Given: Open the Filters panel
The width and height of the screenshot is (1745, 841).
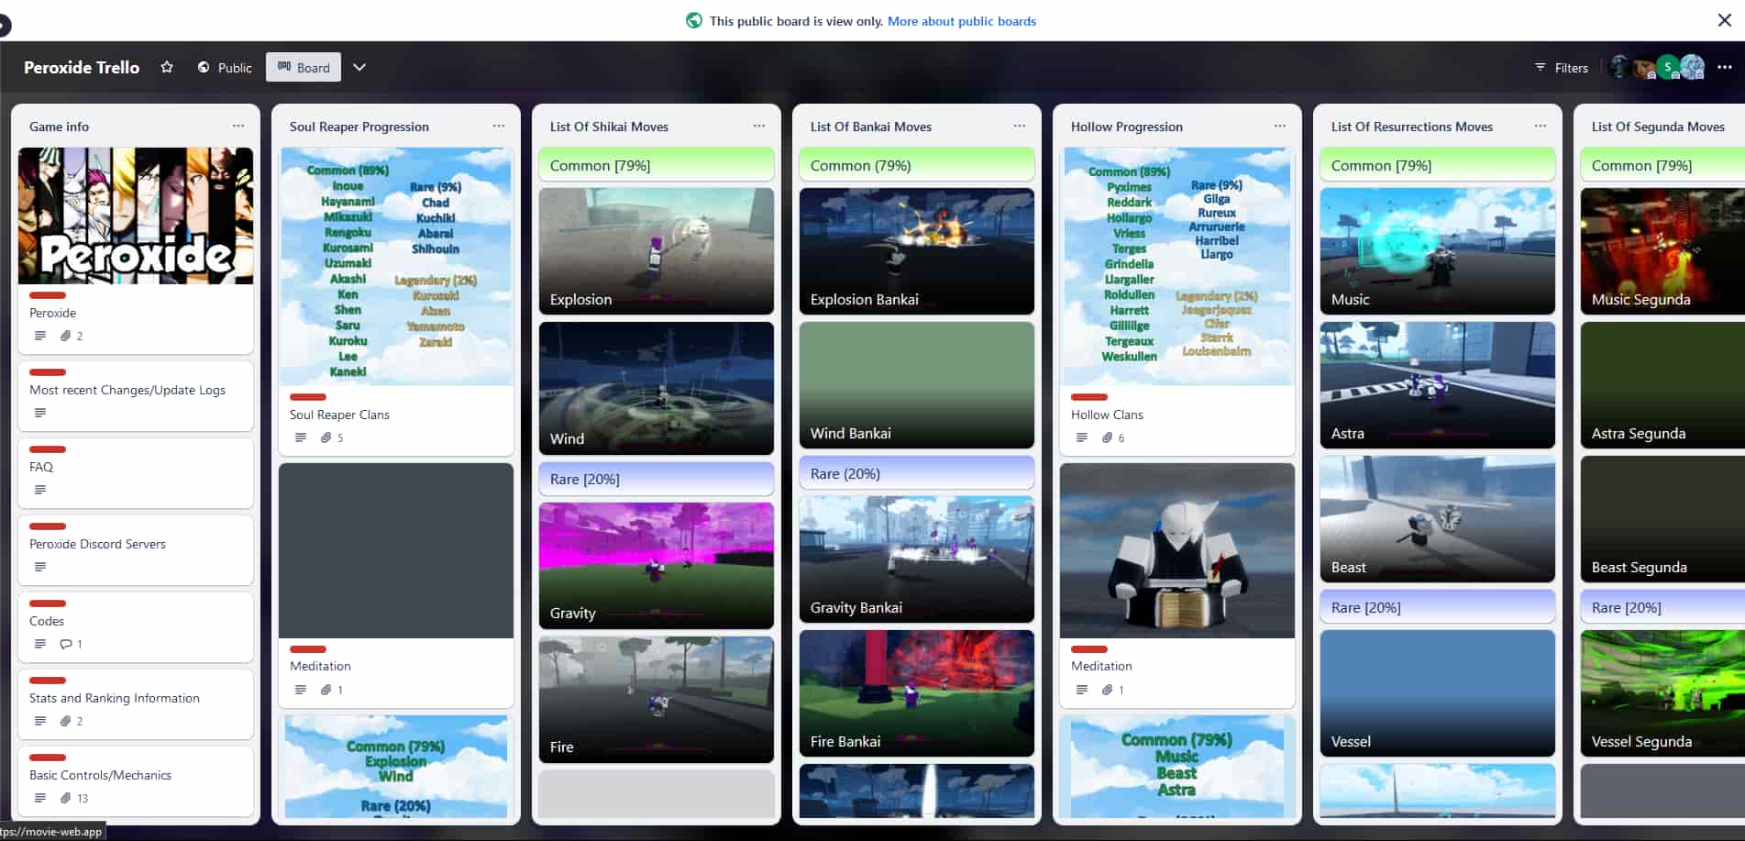Looking at the screenshot, I should point(1561,67).
